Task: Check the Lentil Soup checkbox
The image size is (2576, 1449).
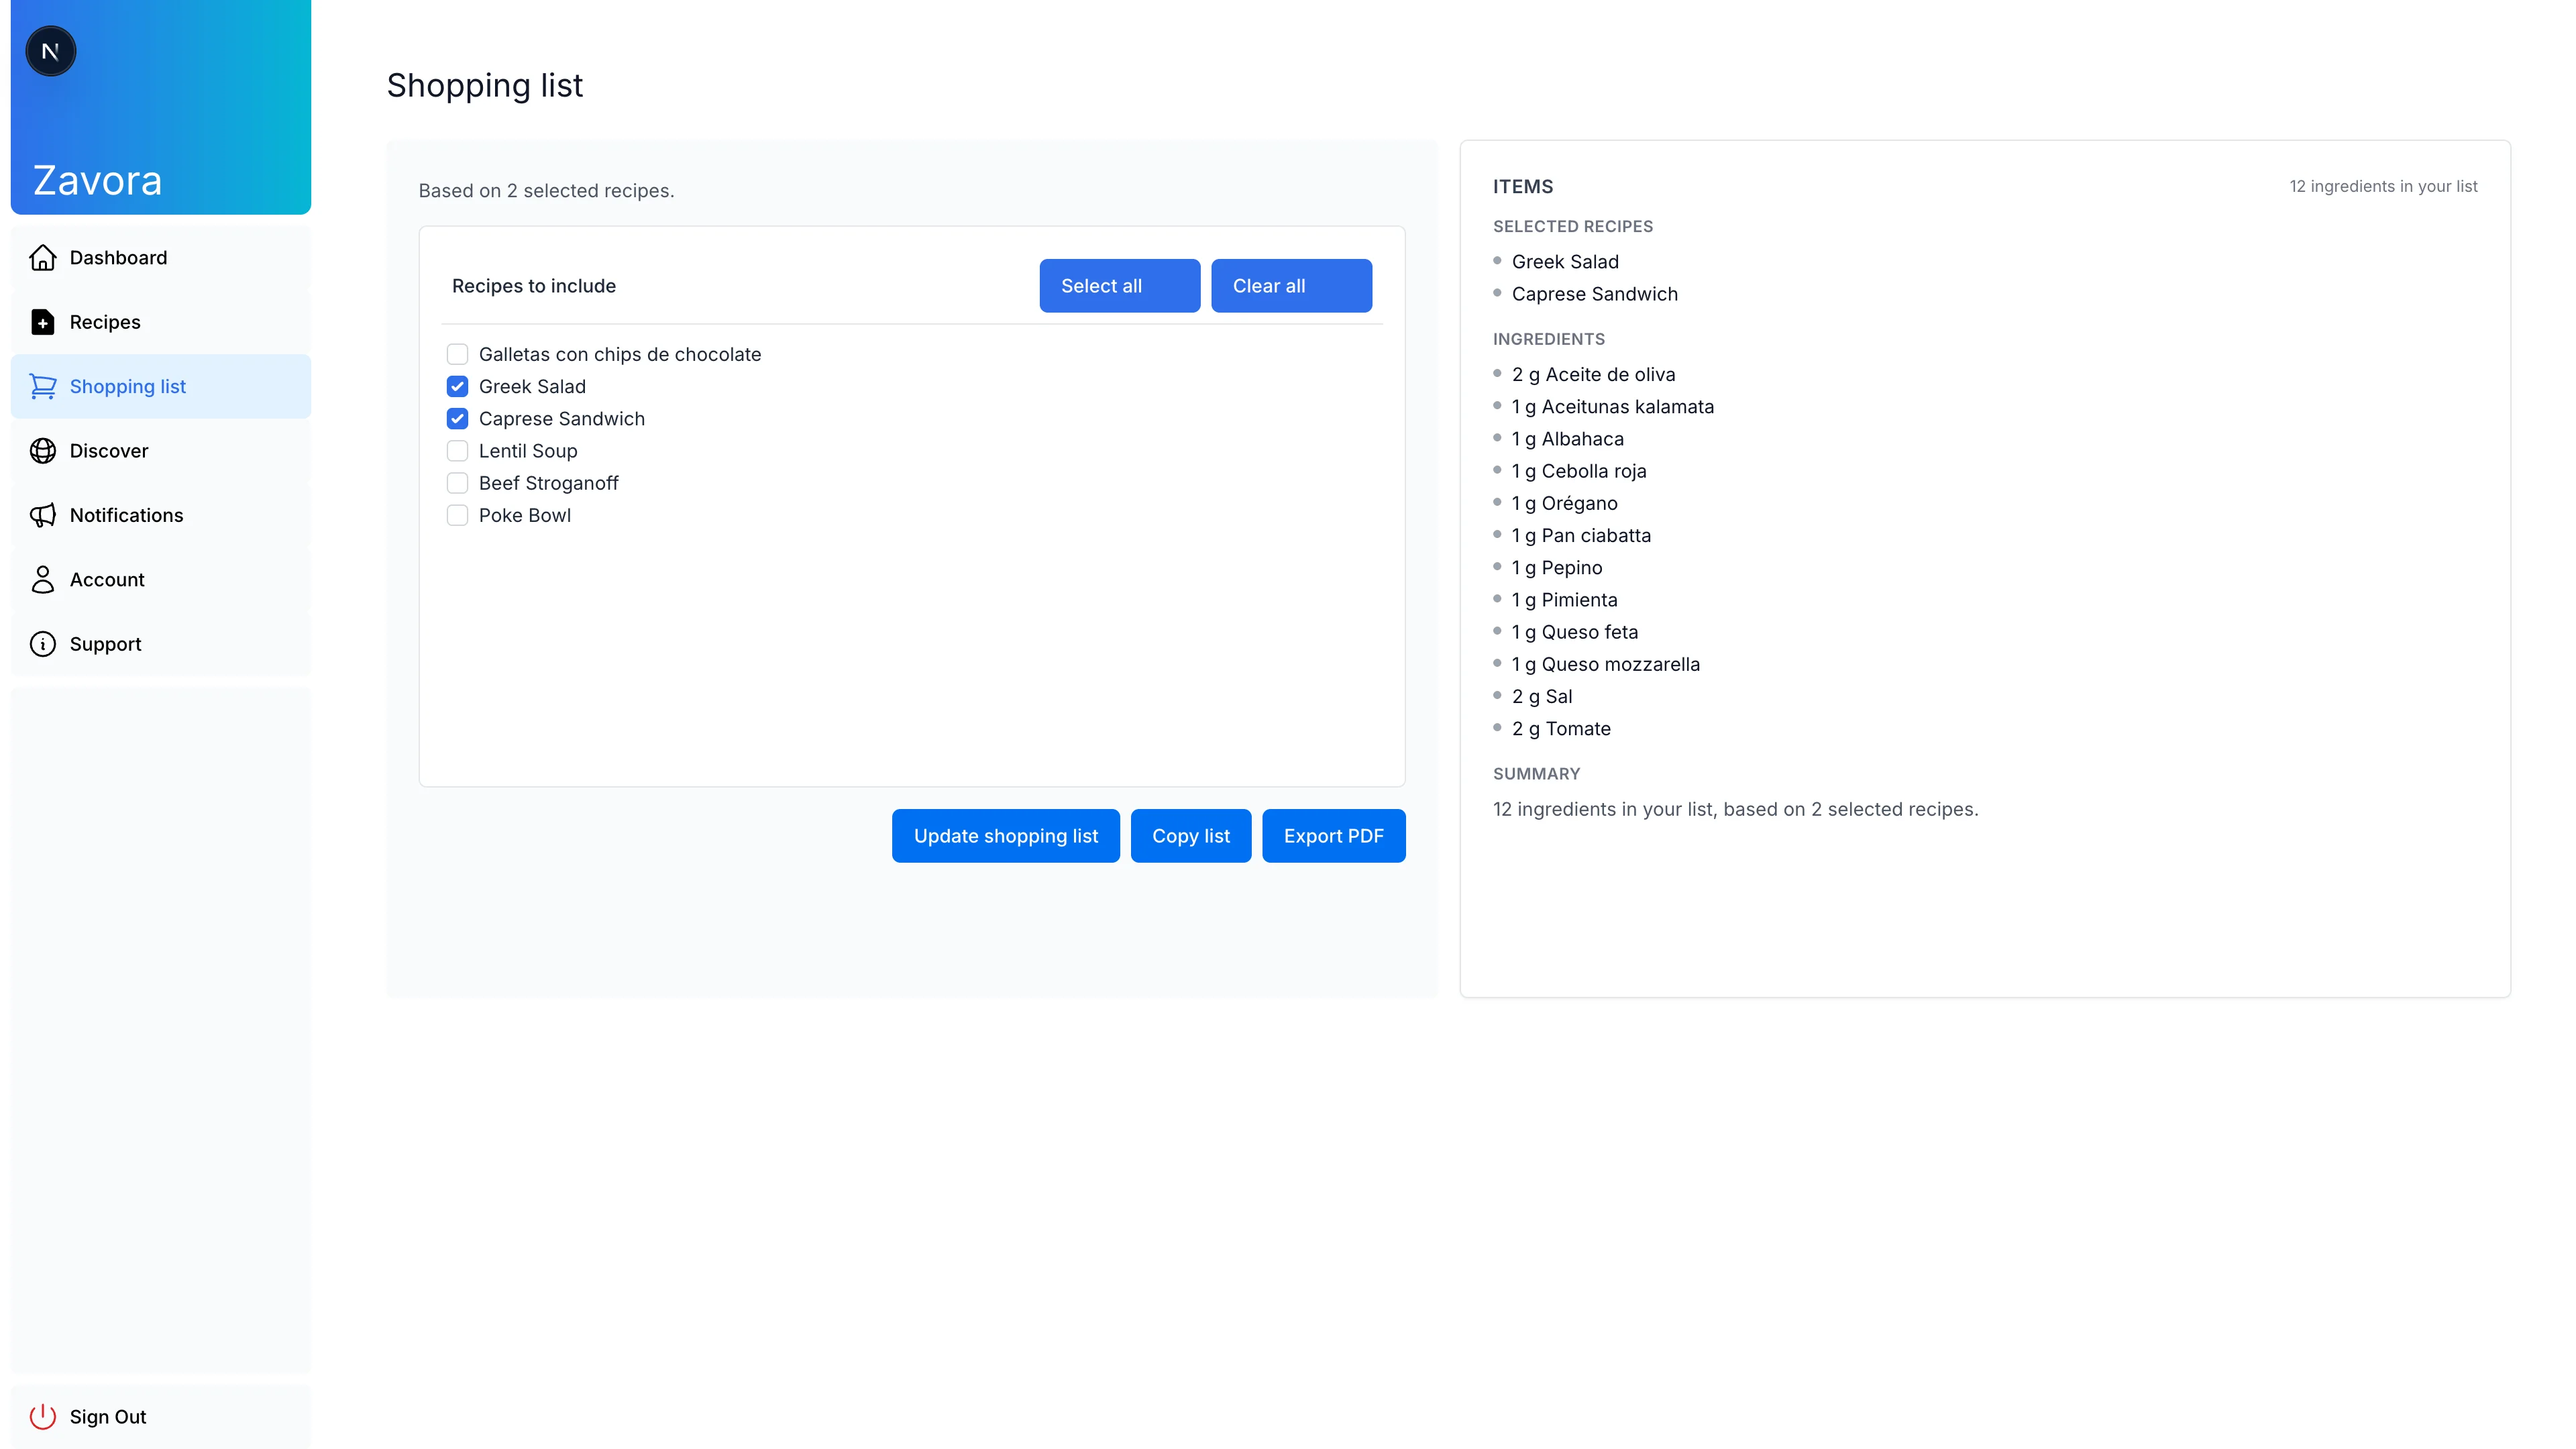Action: (x=458, y=451)
